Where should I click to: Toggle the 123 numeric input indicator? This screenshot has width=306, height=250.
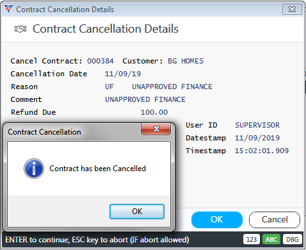pyautogui.click(x=252, y=239)
